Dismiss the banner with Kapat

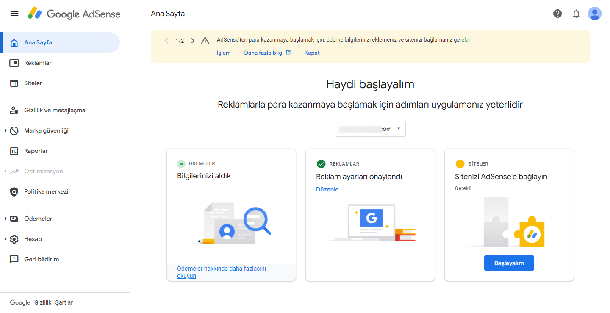pyautogui.click(x=312, y=53)
